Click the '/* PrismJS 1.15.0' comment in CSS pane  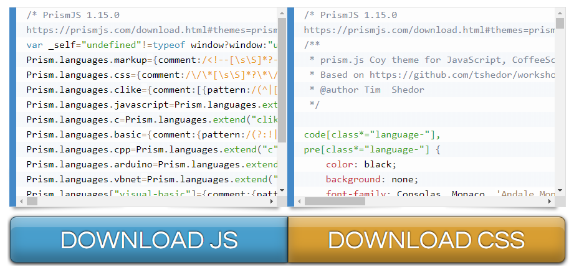tap(350, 16)
